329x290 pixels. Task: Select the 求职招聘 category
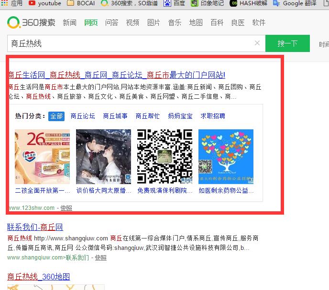point(213,116)
